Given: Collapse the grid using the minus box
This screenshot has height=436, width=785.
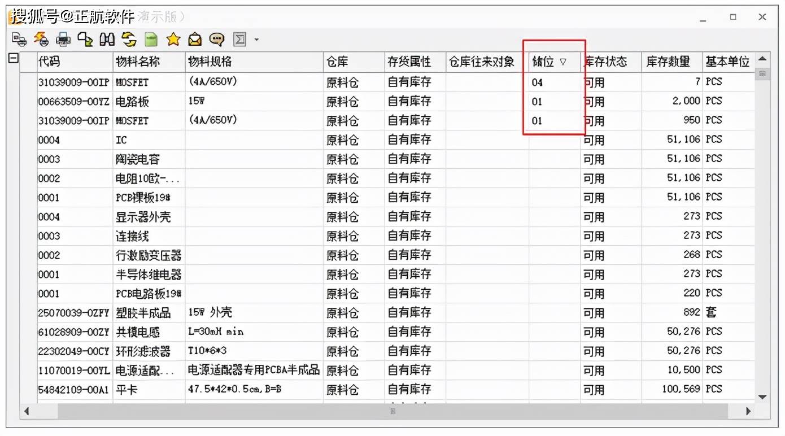Looking at the screenshot, I should coord(12,58).
